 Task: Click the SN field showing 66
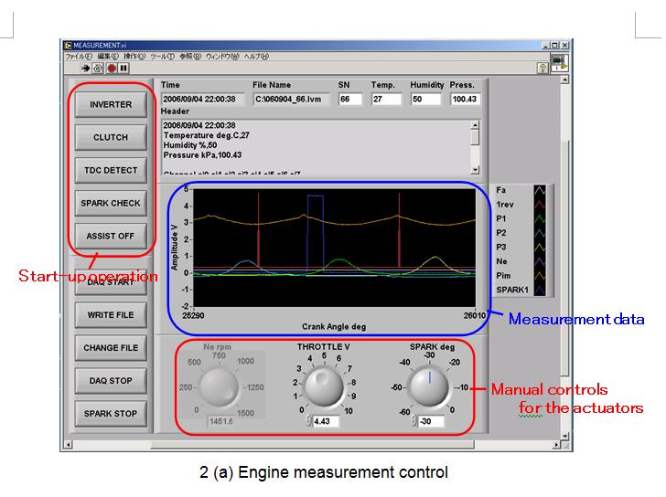pyautogui.click(x=350, y=100)
